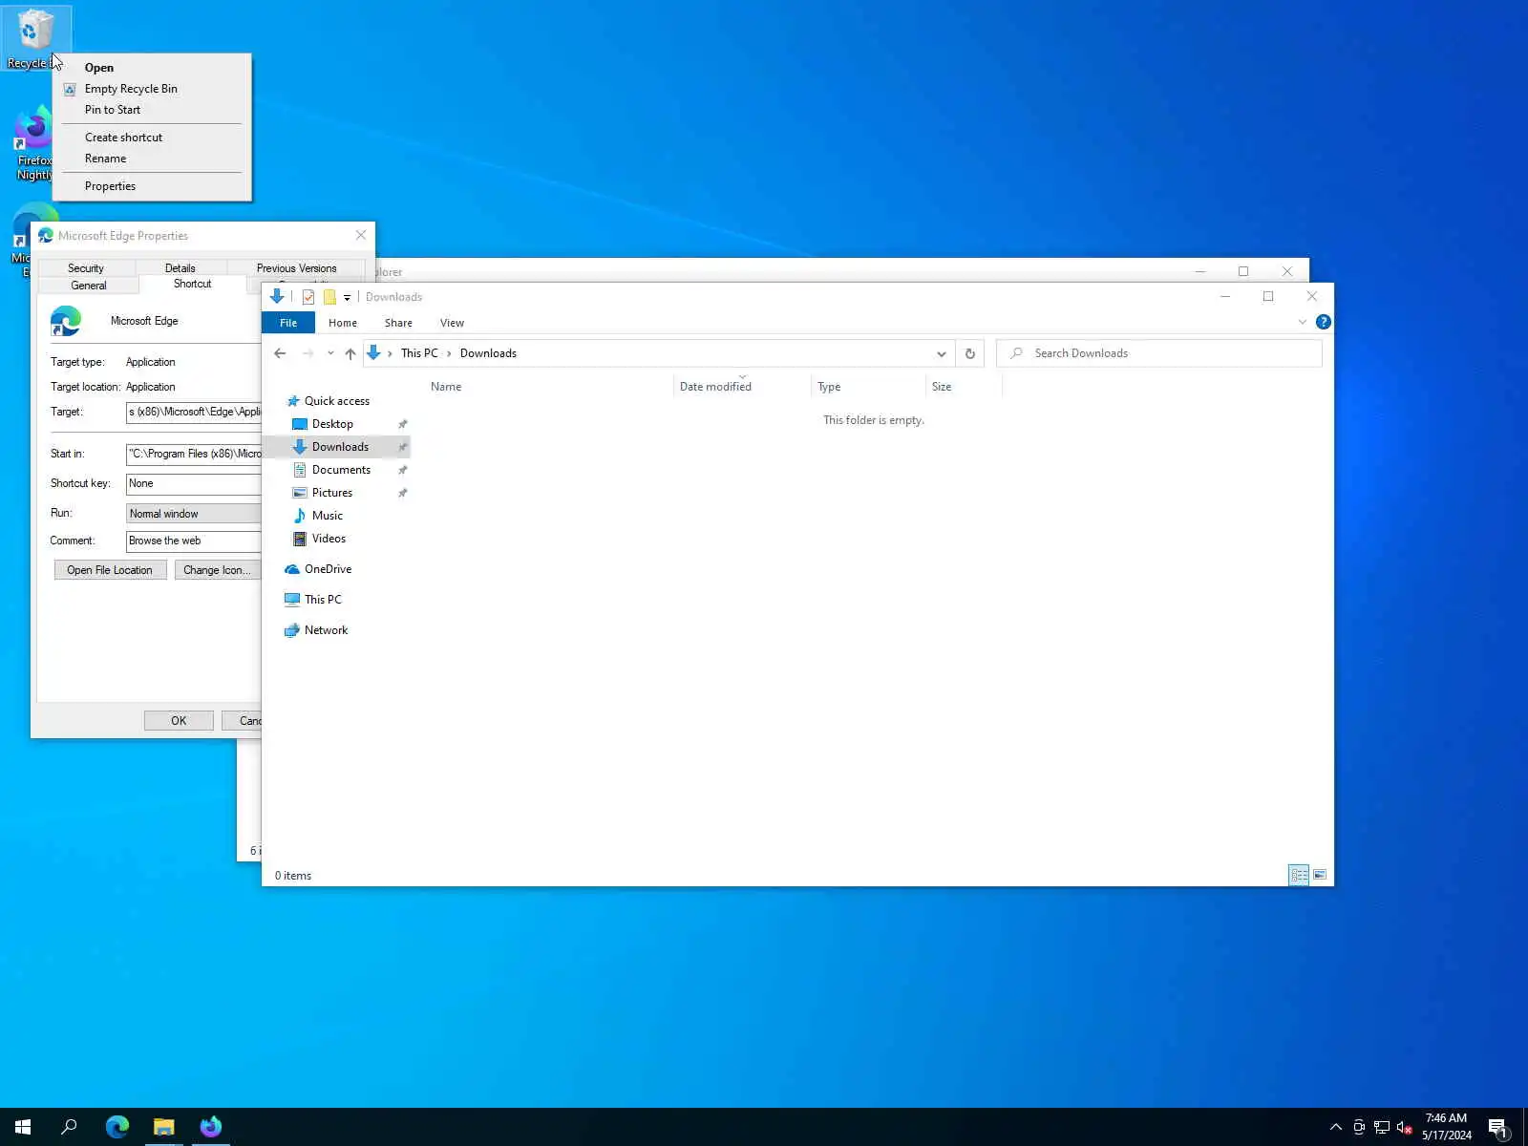The image size is (1528, 1146).
Task: Open taskbar Search magnifier
Action: pos(69,1127)
